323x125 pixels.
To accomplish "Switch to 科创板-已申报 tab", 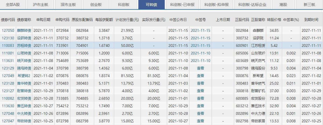I will tap(182, 5).
